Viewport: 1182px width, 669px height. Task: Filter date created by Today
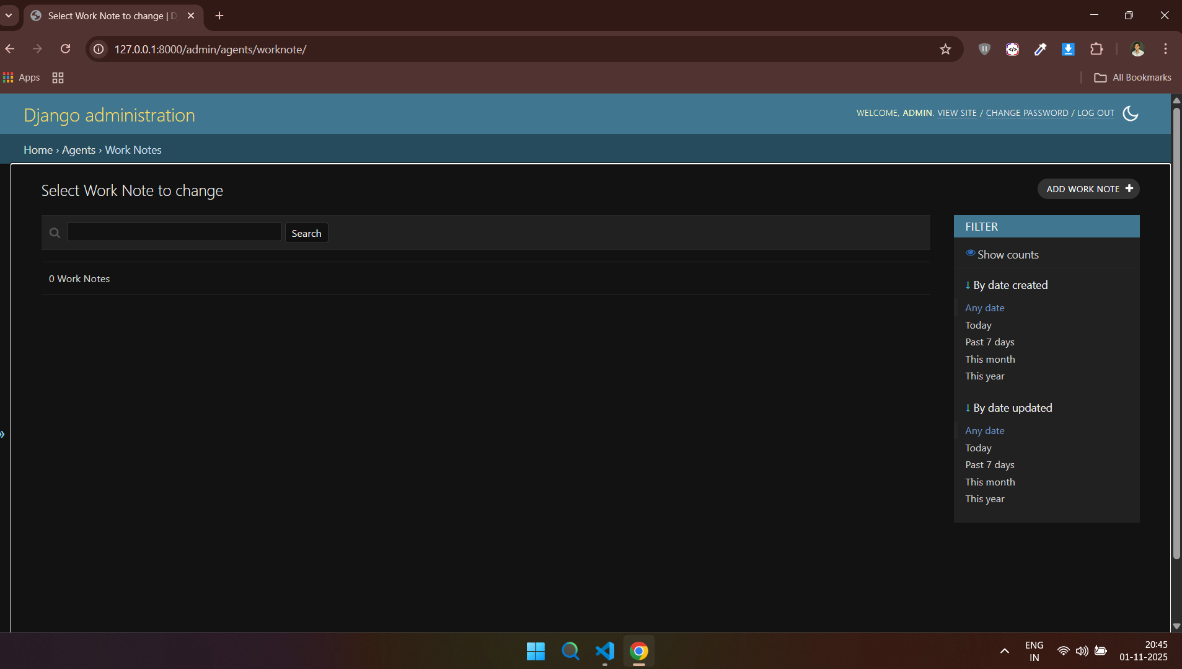(x=978, y=326)
